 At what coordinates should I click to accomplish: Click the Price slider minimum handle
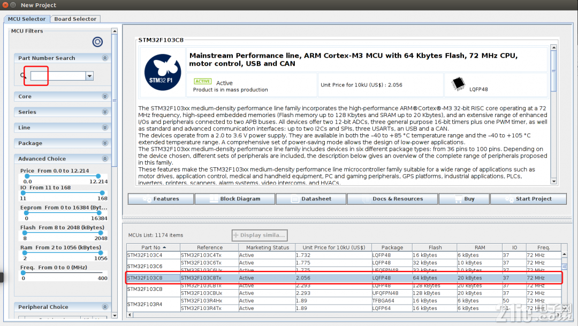point(27,176)
